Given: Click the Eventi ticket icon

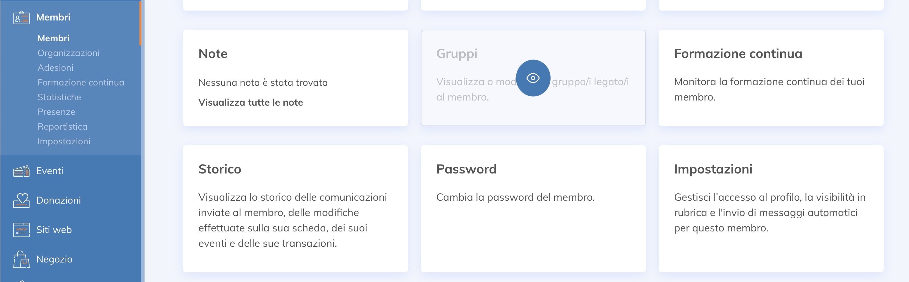Looking at the screenshot, I should (21, 171).
